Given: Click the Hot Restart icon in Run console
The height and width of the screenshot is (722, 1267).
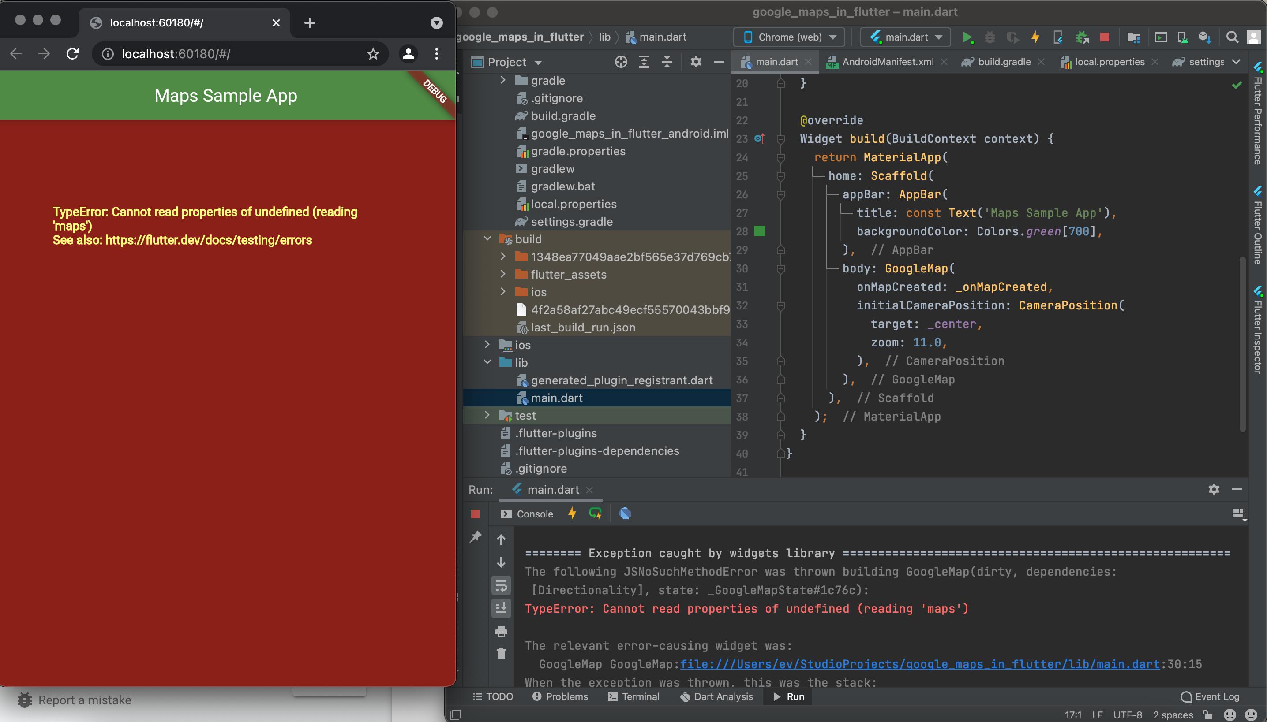Looking at the screenshot, I should pos(595,513).
